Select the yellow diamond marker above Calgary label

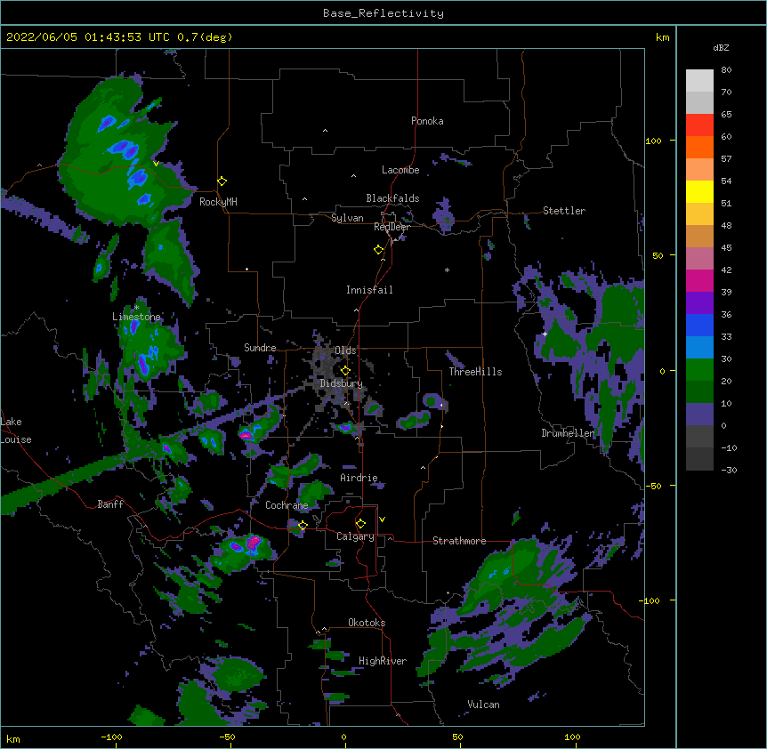coord(360,524)
